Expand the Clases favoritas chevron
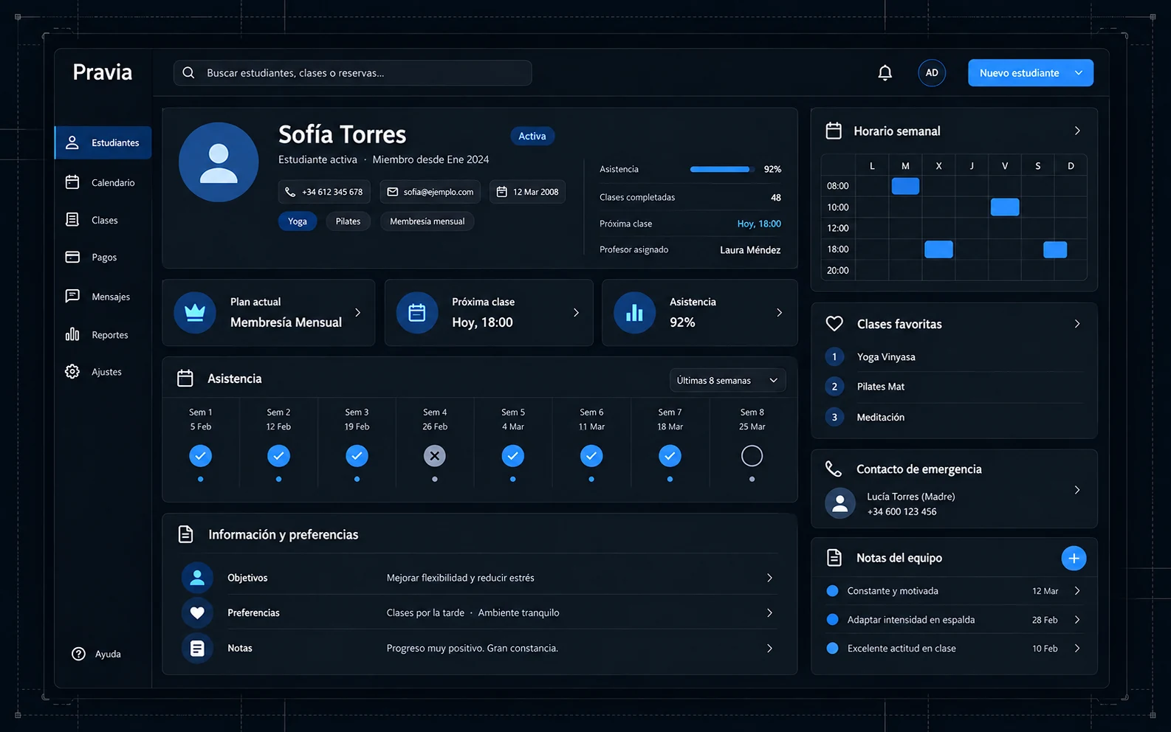 (1077, 323)
